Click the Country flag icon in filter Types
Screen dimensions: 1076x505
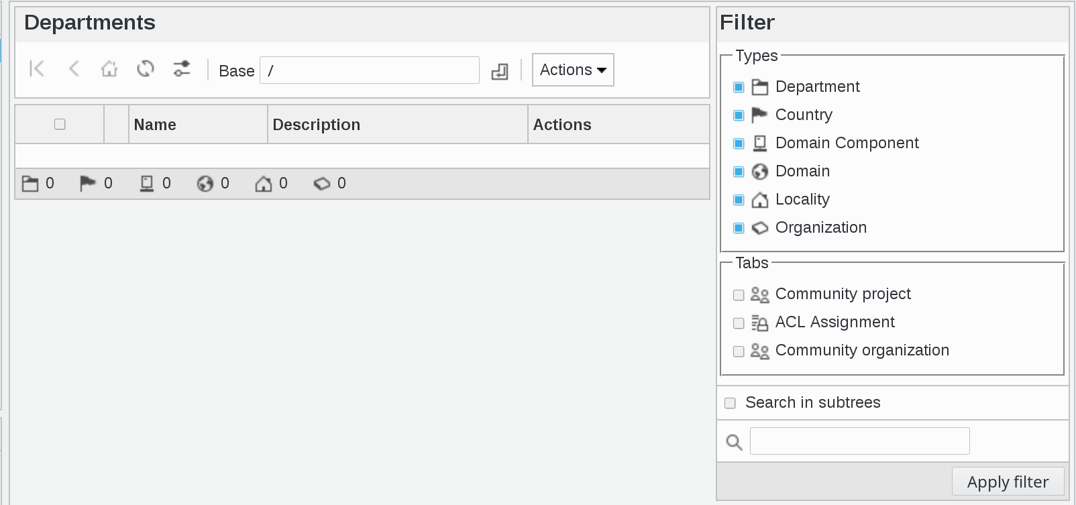pos(759,115)
